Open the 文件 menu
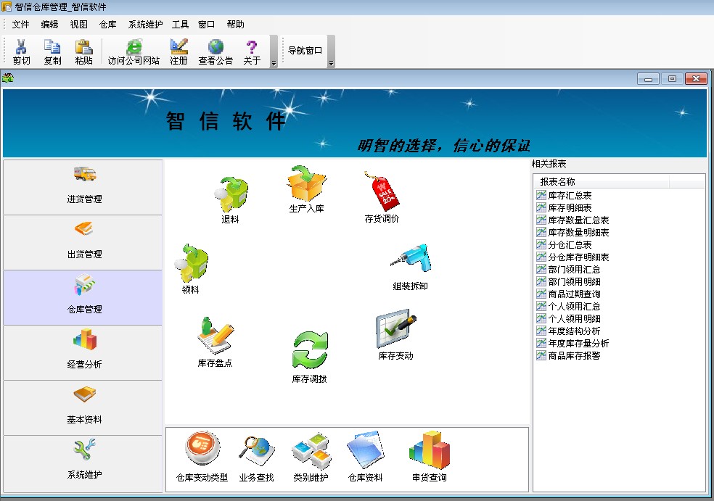This screenshot has width=714, height=501. click(x=20, y=25)
